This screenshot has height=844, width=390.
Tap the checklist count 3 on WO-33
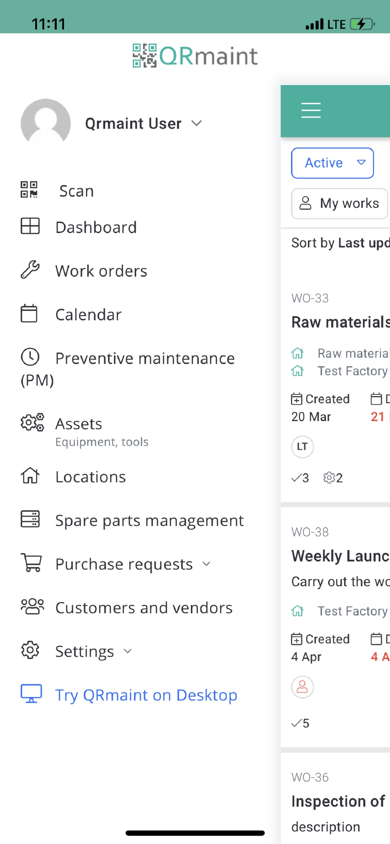(300, 478)
